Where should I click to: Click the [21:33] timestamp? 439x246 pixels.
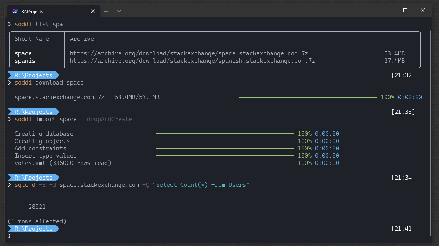[403, 111]
